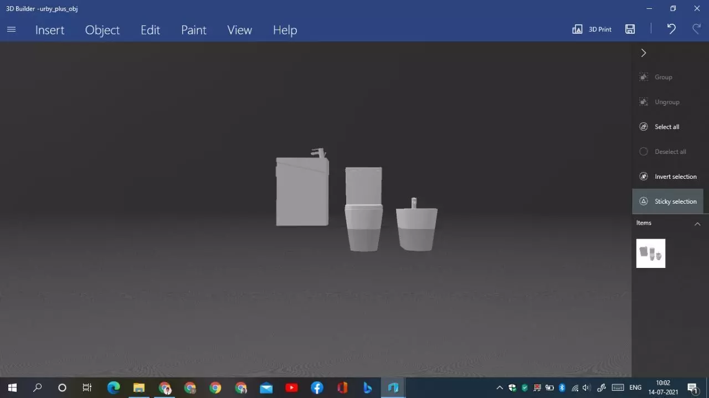Launch Microsoft Edge from the taskbar
709x398 pixels.
point(113,387)
